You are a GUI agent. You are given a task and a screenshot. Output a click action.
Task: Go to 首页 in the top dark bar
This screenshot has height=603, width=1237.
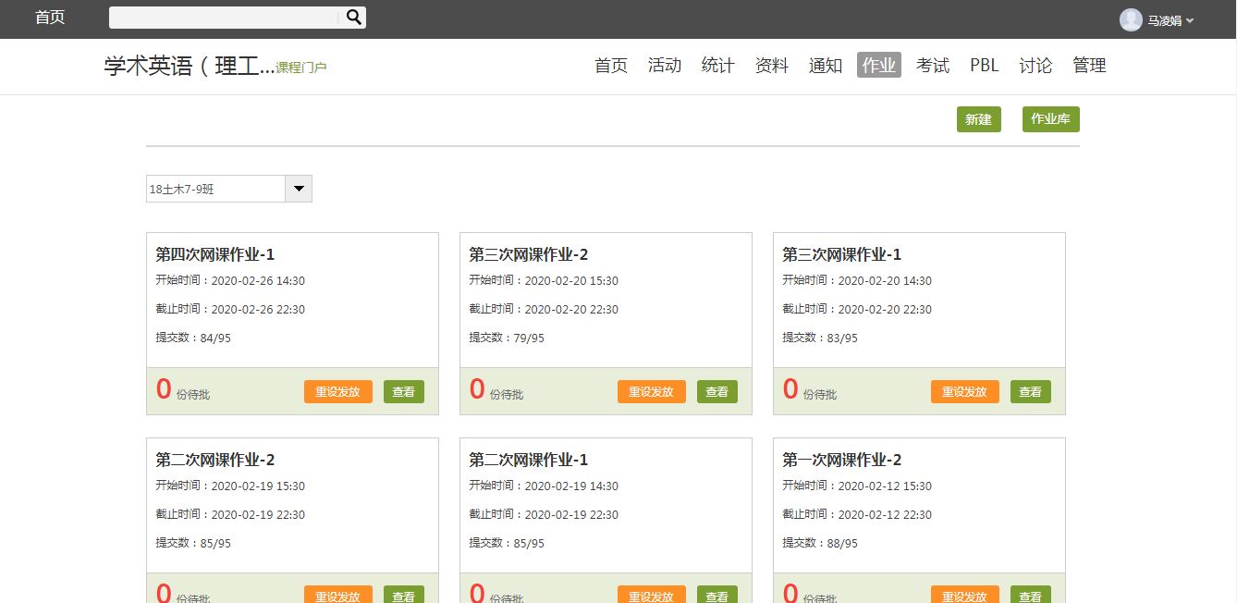[x=50, y=18]
